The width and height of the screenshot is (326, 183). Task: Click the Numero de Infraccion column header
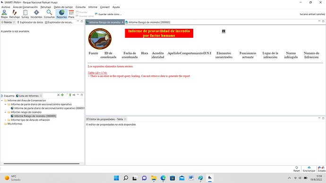point(311,55)
